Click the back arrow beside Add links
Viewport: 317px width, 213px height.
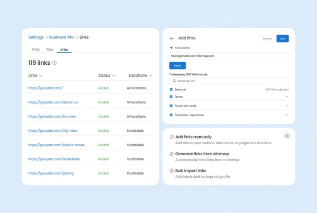coord(172,38)
